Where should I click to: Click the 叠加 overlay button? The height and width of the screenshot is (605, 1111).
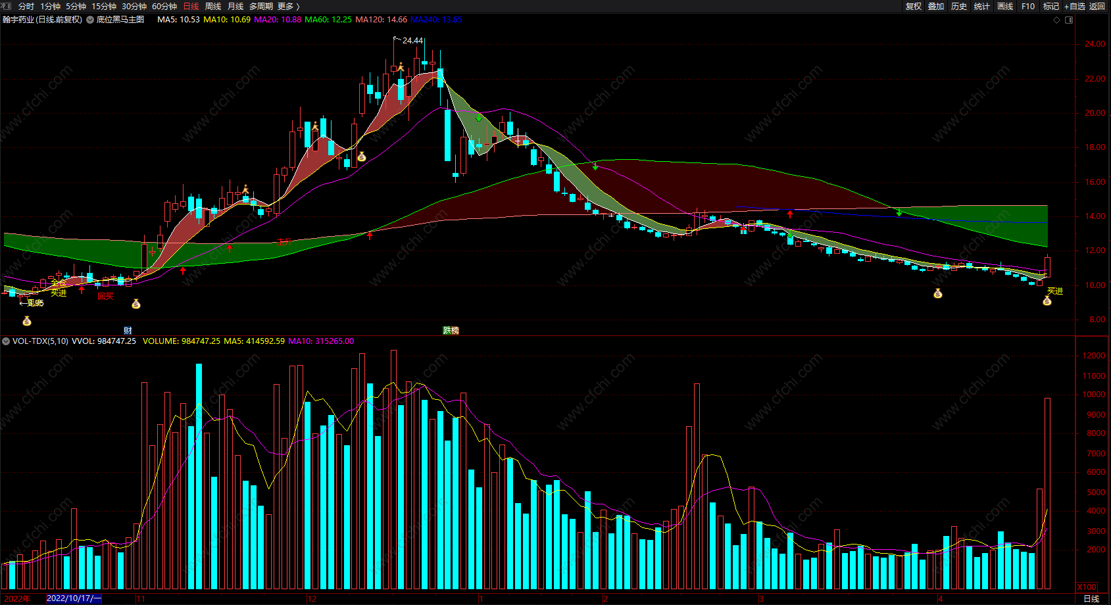click(936, 6)
